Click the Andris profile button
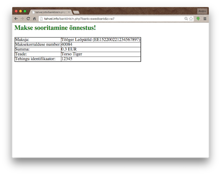The height and width of the screenshot is (175, 221). [x=202, y=12]
